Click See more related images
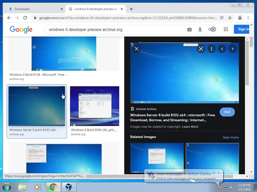 [231, 137]
